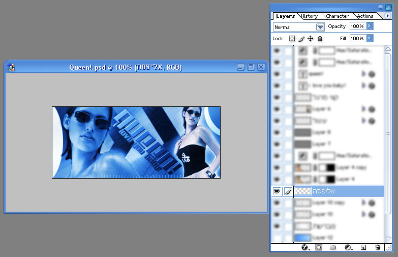
Task: Expand the Fill slider arrow
Action: pyautogui.click(x=370, y=38)
